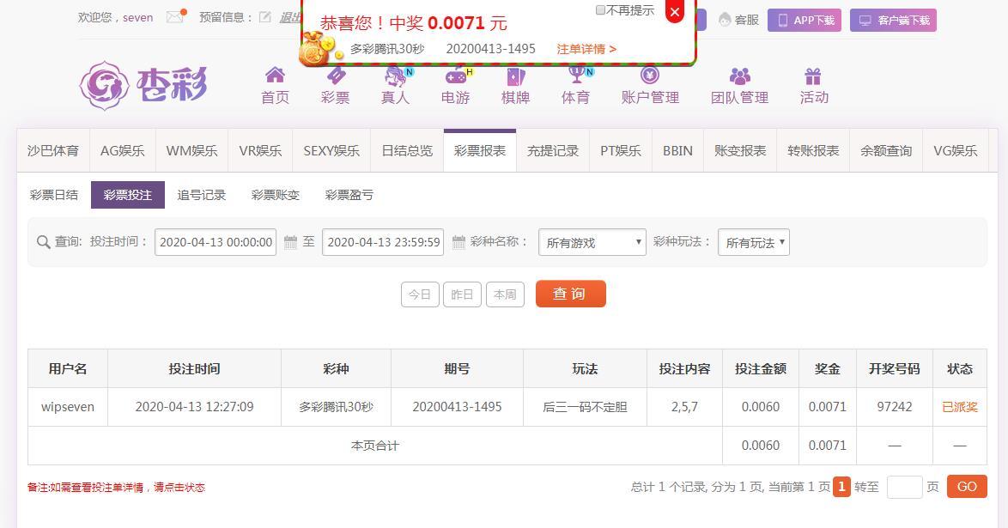Click the home icon in navigation
1008x528 pixels.
coord(275,76)
